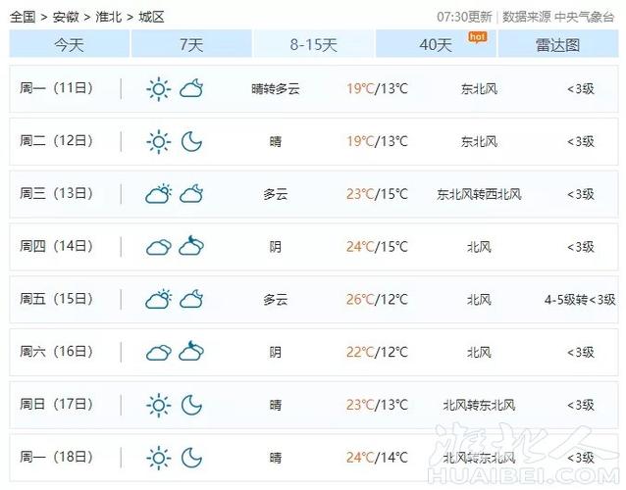Screen dimensions: 626x490
Task: Click 东北风 in the 周二 (12日) row
Action: (479, 141)
